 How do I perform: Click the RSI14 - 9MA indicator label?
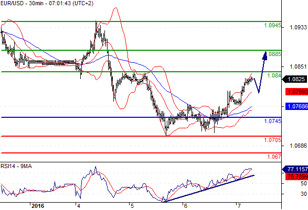(16, 167)
